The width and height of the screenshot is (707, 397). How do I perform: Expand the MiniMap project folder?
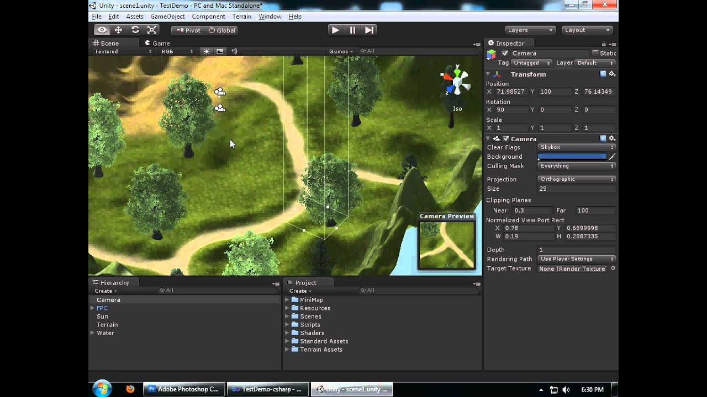point(287,300)
